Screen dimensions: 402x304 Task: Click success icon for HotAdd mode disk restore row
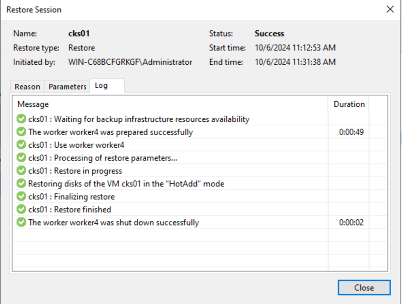tap(21, 184)
